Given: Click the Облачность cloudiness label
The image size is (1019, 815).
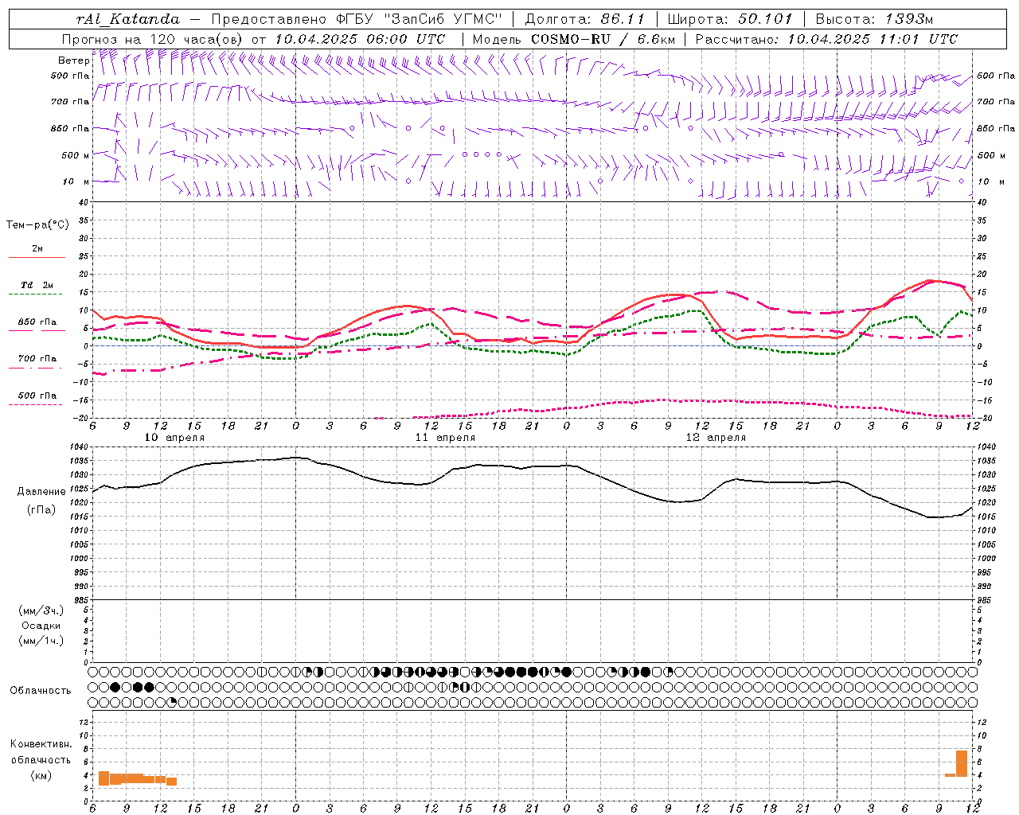Looking at the screenshot, I should click(x=41, y=691).
